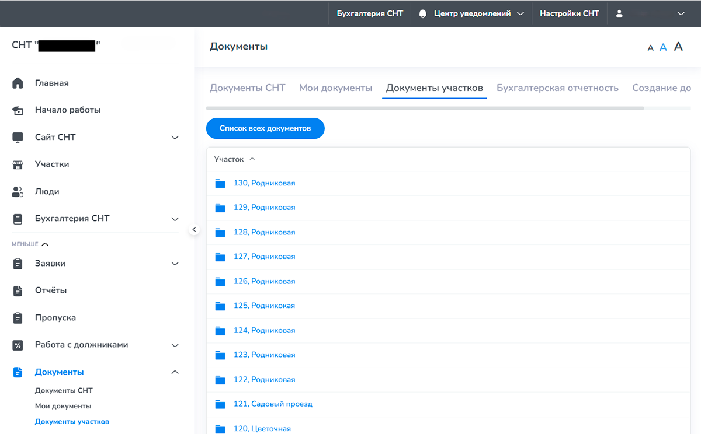The height and width of the screenshot is (434, 701).
Task: Click the home icon beside Главная
Action: point(18,83)
